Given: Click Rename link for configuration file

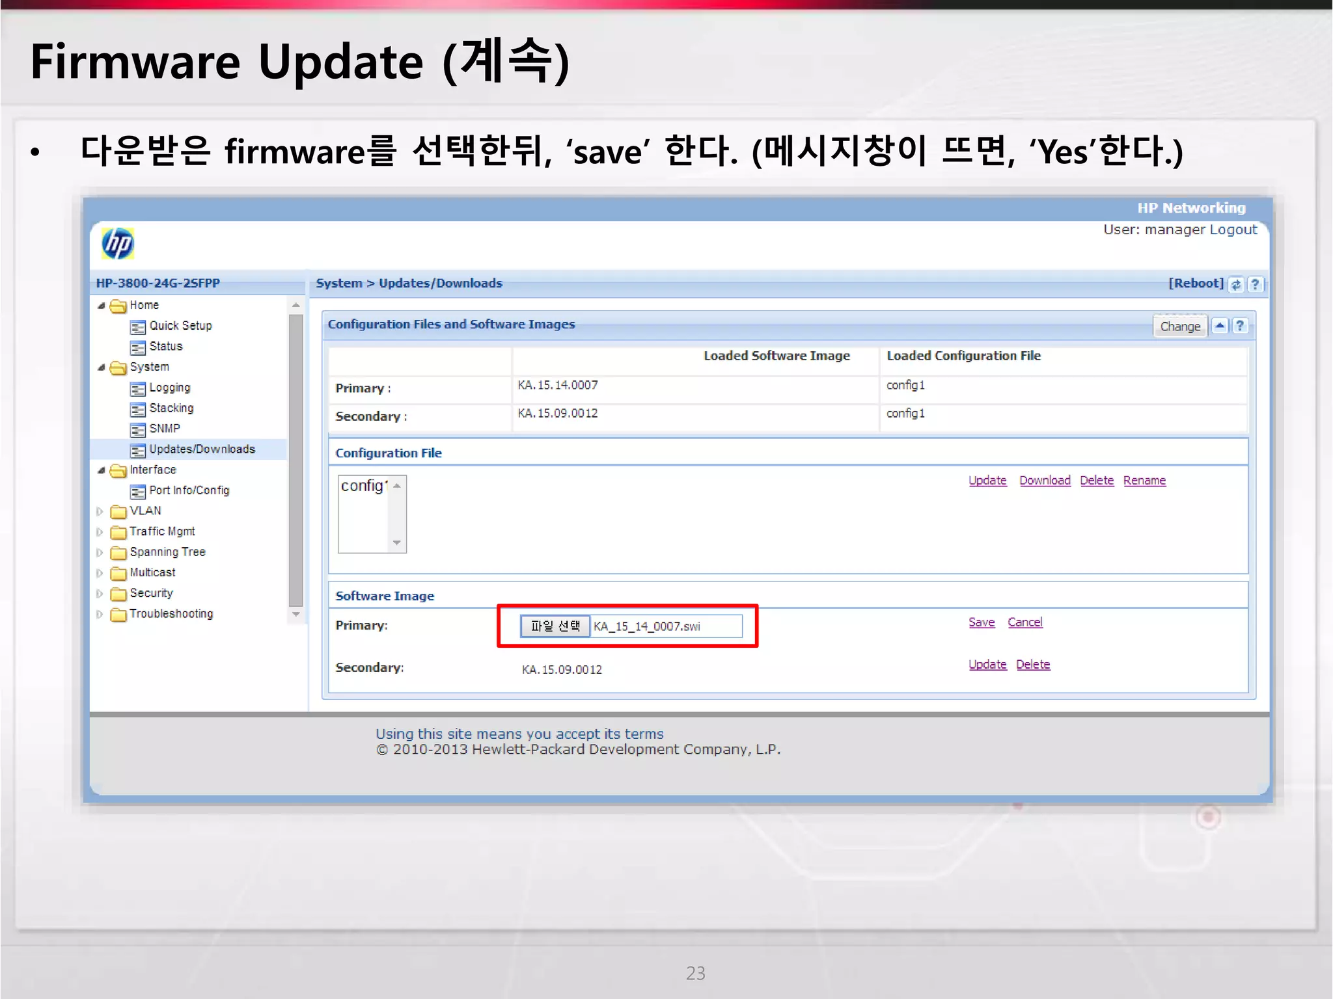Looking at the screenshot, I should point(1144,481).
